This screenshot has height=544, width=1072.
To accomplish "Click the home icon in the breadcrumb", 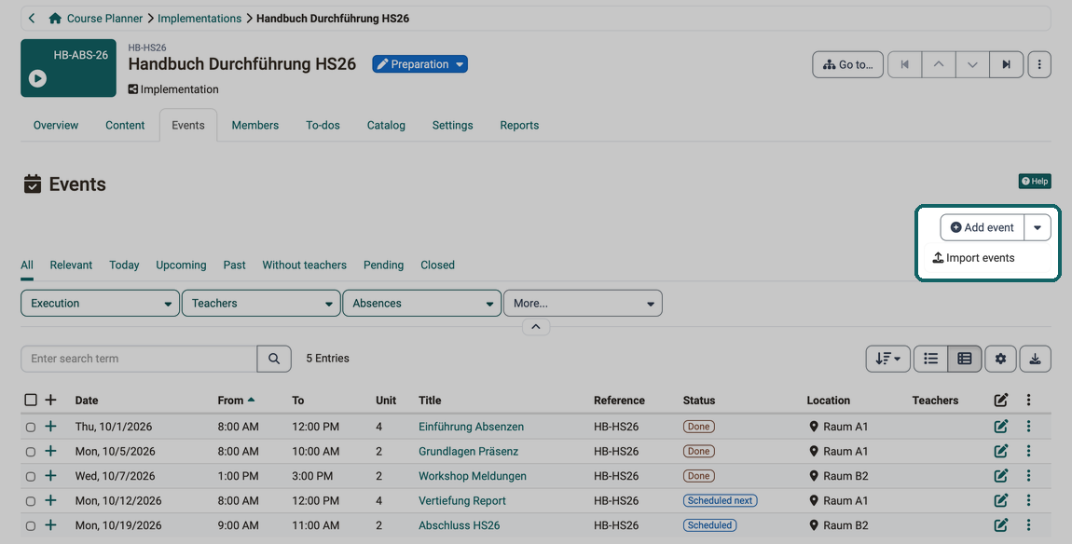I will (x=55, y=19).
